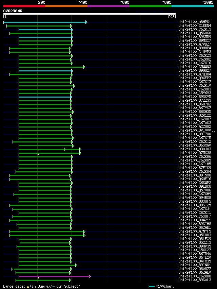Select the UniRef100_B9HHP4 label
The image size is (217, 289).
195,48
